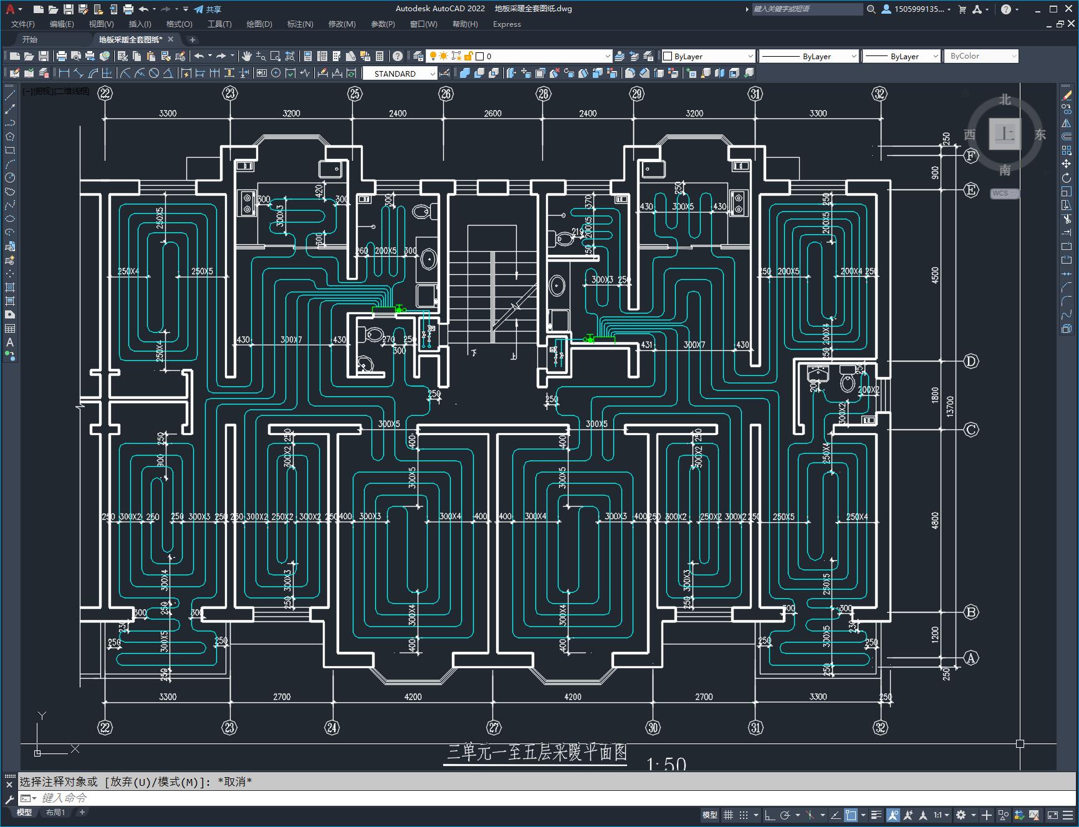Click the 共享 share button
This screenshot has height=827, width=1079.
(208, 9)
